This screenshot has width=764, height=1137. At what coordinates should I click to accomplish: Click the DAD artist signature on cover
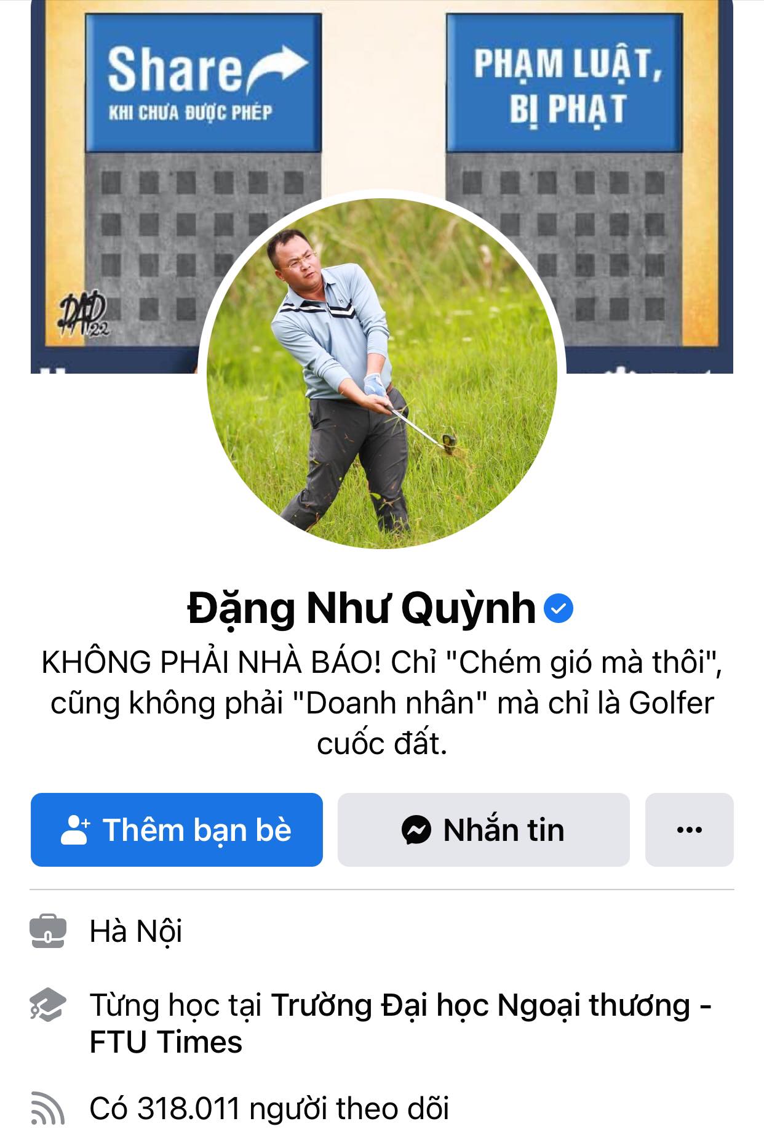pyautogui.click(x=83, y=316)
